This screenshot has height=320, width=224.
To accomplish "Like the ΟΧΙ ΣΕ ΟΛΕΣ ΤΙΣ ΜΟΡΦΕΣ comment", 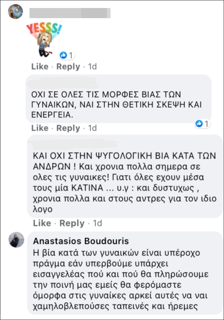I will click(40, 128).
